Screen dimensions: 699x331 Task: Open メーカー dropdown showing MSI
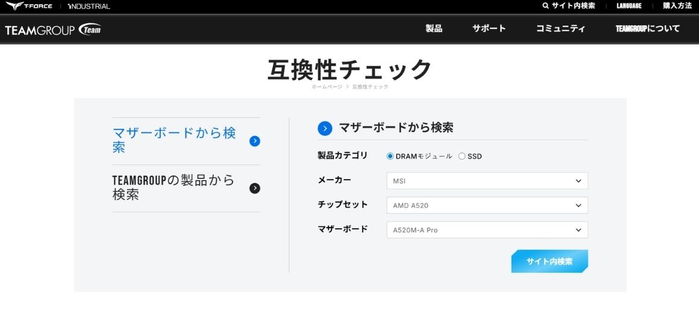[x=487, y=181]
